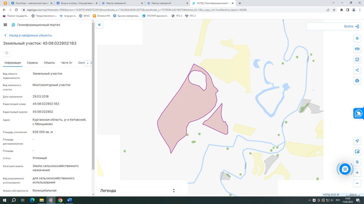Collapse the side panel with double-chevron button
This screenshot has width=364, height=204.
pos(99,25)
